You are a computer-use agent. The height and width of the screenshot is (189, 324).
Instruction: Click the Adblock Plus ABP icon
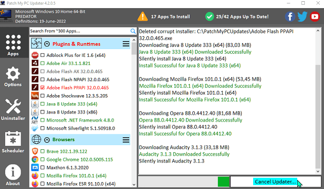click(x=35, y=55)
